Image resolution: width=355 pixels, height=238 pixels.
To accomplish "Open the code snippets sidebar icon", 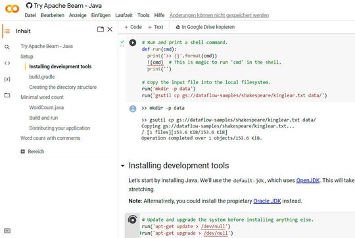I will [x=7, y=63].
